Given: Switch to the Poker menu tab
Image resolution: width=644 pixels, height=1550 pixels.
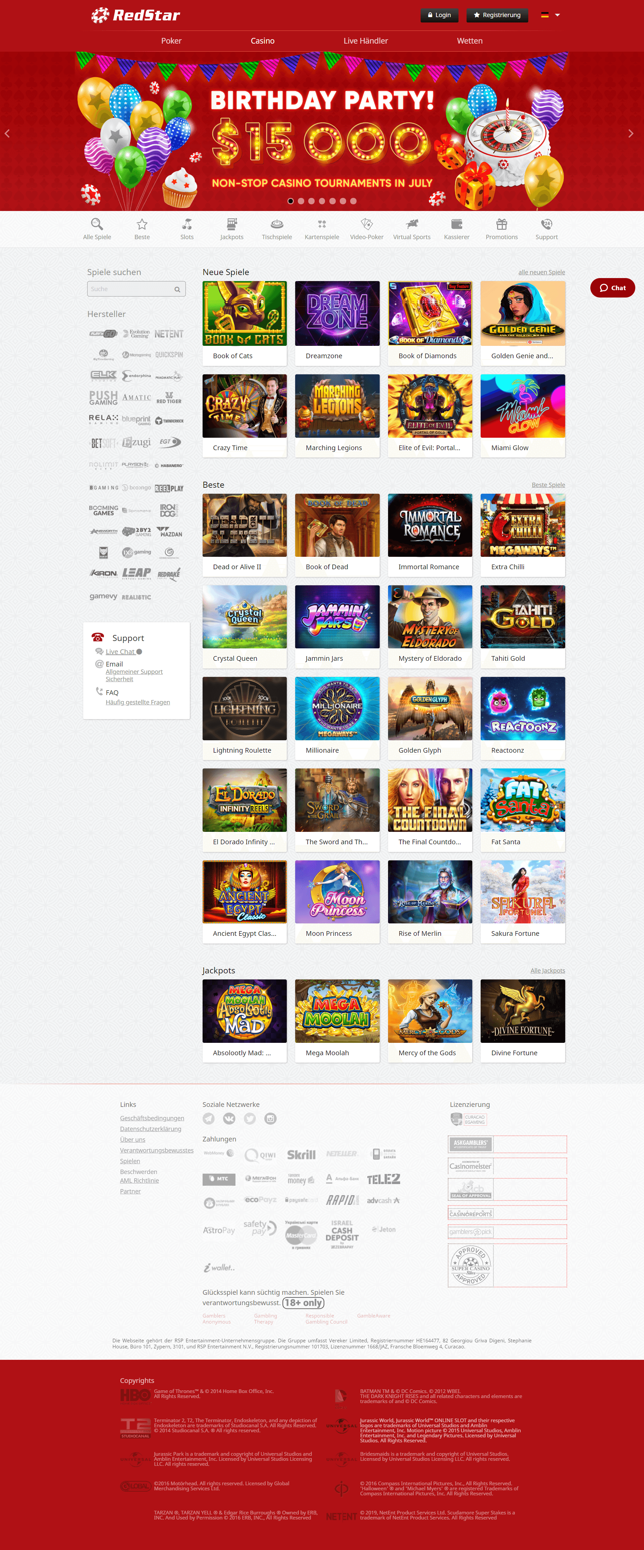Looking at the screenshot, I should pyautogui.click(x=171, y=41).
